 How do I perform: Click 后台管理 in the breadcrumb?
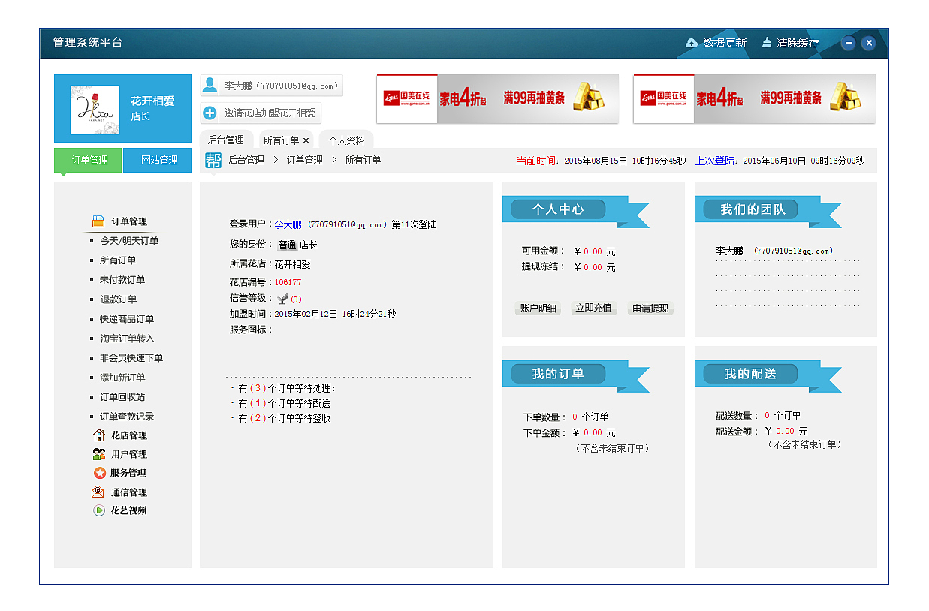(246, 160)
